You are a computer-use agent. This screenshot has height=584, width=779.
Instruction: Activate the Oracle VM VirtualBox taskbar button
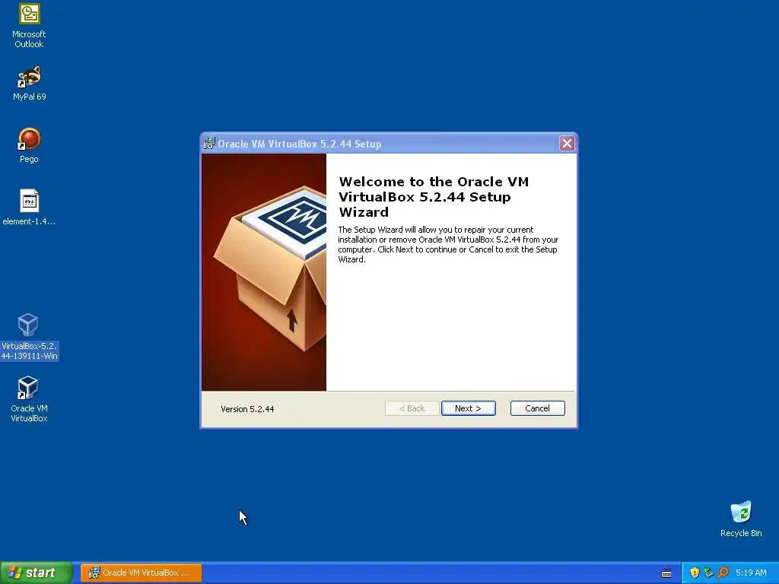tap(141, 573)
